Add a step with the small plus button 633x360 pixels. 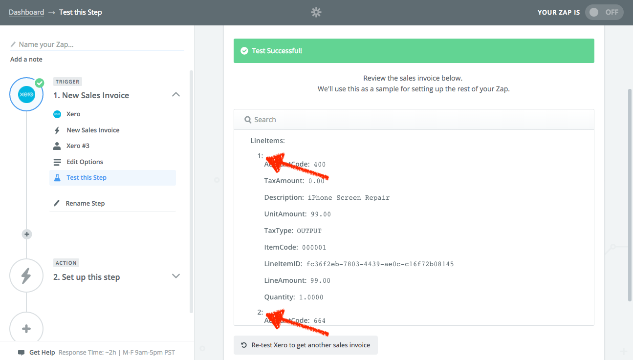[27, 234]
